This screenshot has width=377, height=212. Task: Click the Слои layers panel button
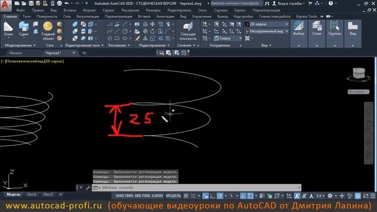point(317,34)
